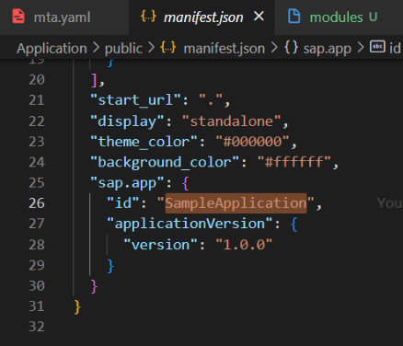
Task: Click the U status badge on the modules tab
Action: coord(373,17)
